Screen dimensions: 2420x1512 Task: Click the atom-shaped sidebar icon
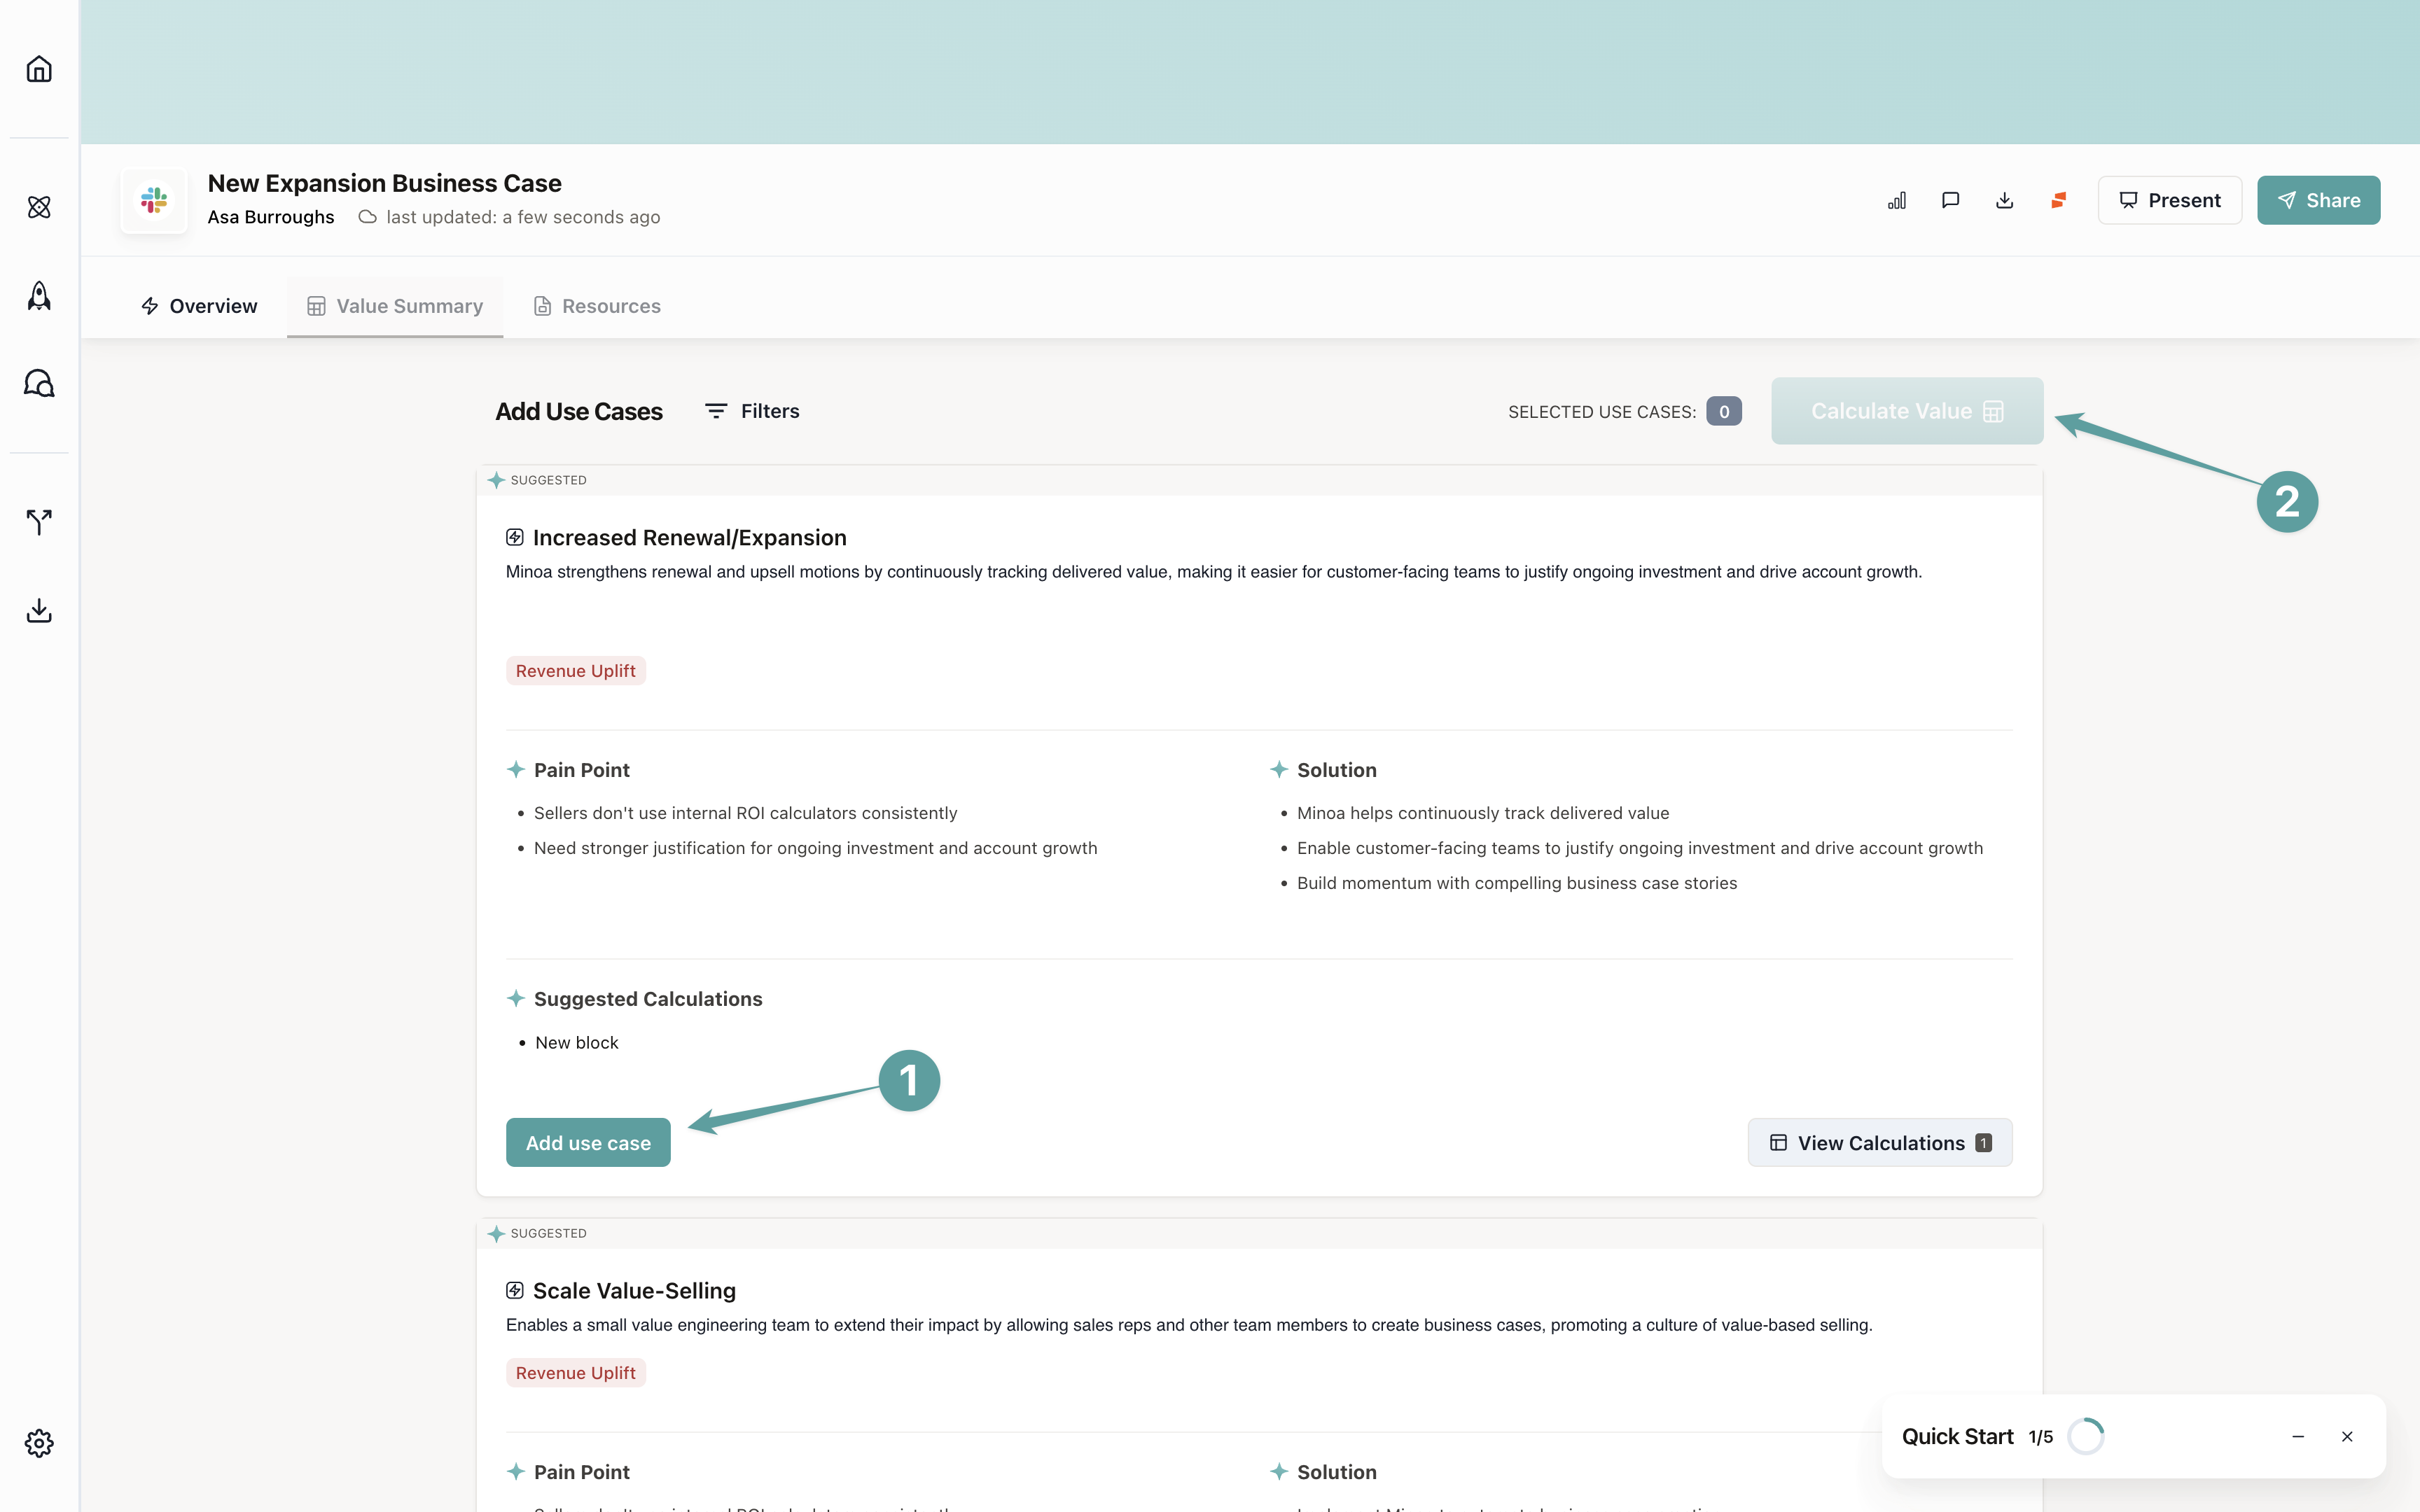(x=39, y=207)
